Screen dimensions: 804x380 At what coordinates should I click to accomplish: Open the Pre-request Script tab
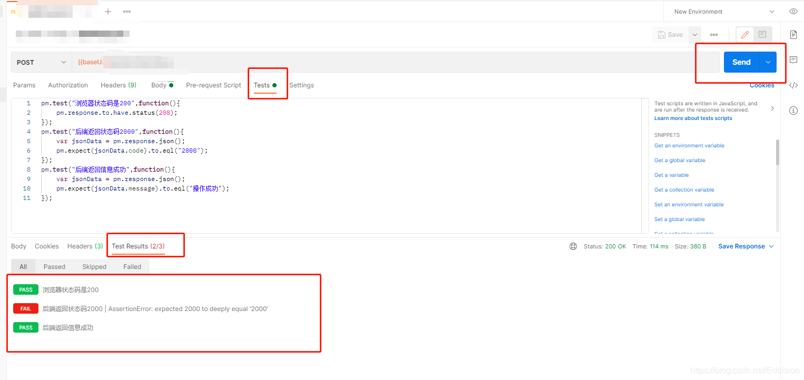tap(213, 85)
